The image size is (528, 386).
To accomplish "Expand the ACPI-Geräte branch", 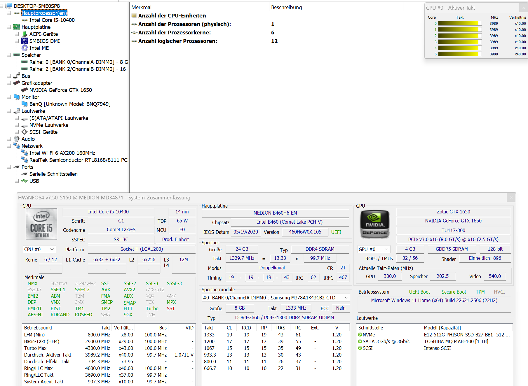I will coord(17,34).
